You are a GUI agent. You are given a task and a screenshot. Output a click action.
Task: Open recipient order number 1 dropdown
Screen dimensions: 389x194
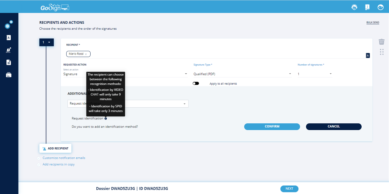pyautogui.click(x=46, y=42)
